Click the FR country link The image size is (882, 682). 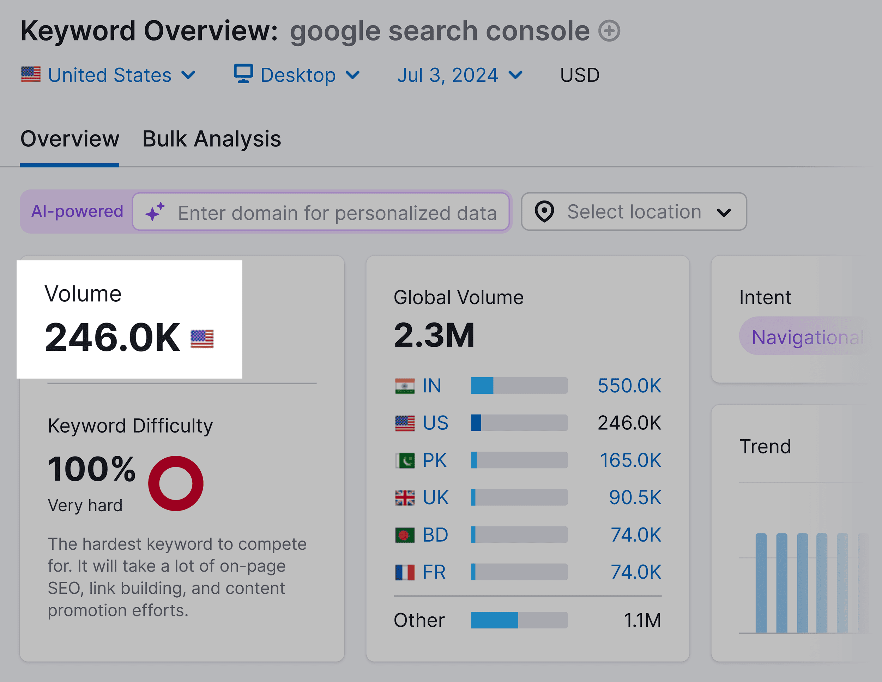(x=434, y=572)
